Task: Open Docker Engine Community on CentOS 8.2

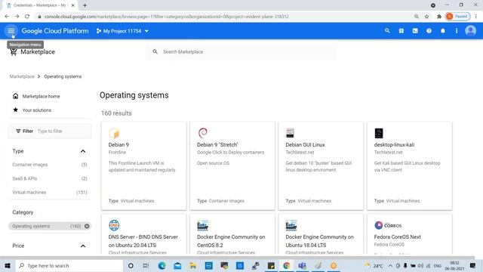Action: coord(232,234)
